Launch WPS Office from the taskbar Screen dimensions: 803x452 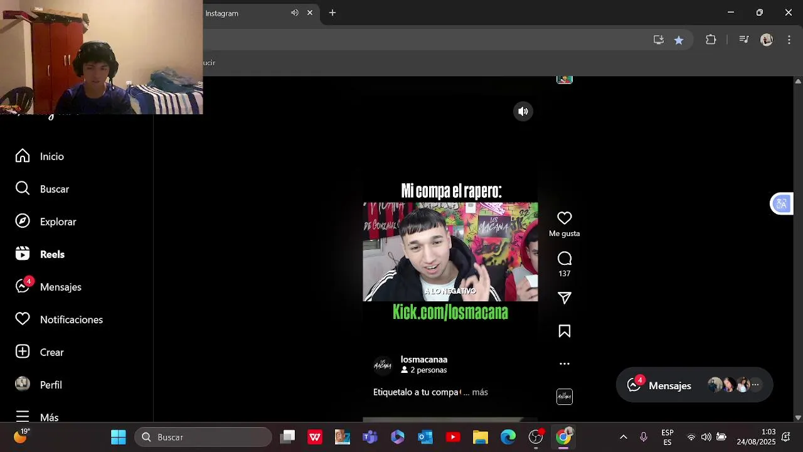[x=315, y=437]
